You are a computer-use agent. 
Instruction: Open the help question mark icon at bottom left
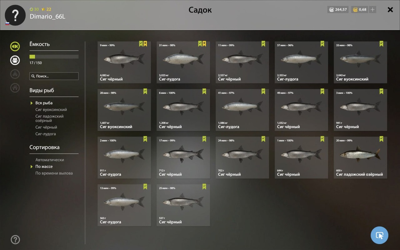pyautogui.click(x=15, y=240)
